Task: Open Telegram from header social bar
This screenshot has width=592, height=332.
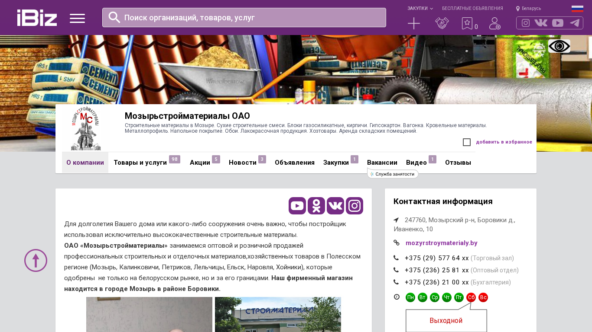Action: (x=575, y=23)
